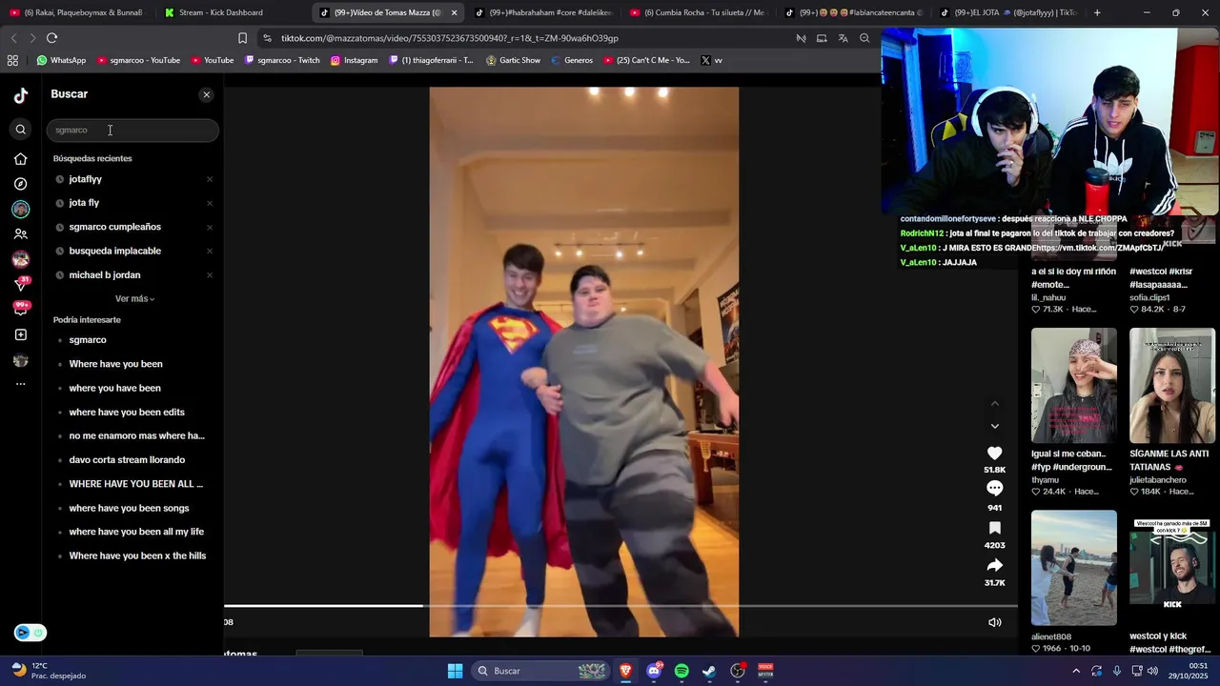Select recent search jotaflyy

click(85, 179)
